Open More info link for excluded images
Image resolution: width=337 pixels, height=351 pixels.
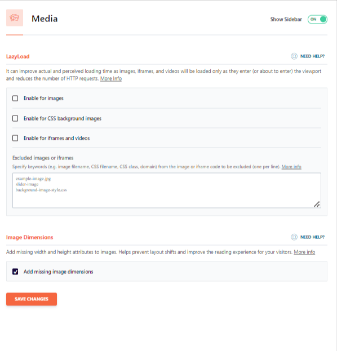tap(291, 167)
